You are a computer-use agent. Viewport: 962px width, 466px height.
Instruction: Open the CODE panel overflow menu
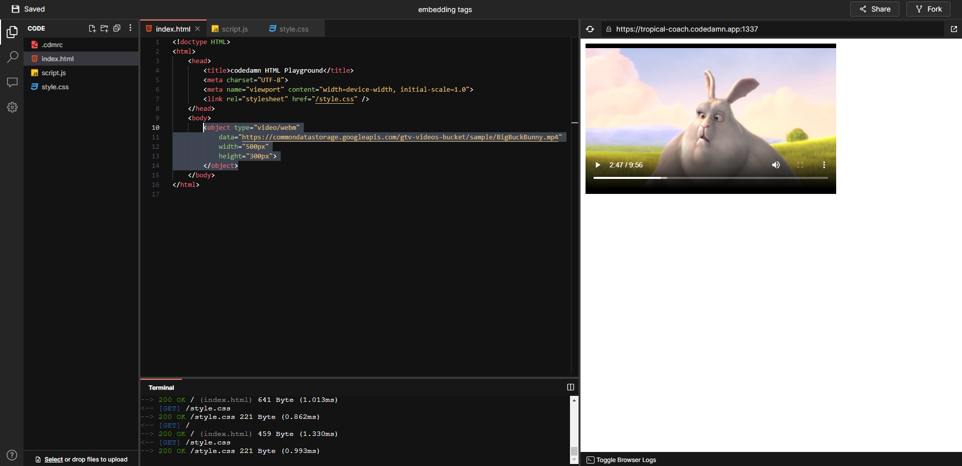[x=130, y=29]
